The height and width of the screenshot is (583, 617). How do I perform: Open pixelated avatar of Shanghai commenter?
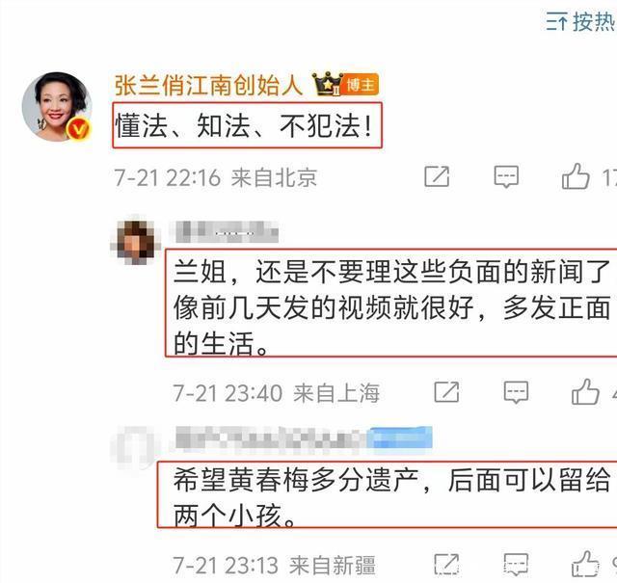(136, 240)
